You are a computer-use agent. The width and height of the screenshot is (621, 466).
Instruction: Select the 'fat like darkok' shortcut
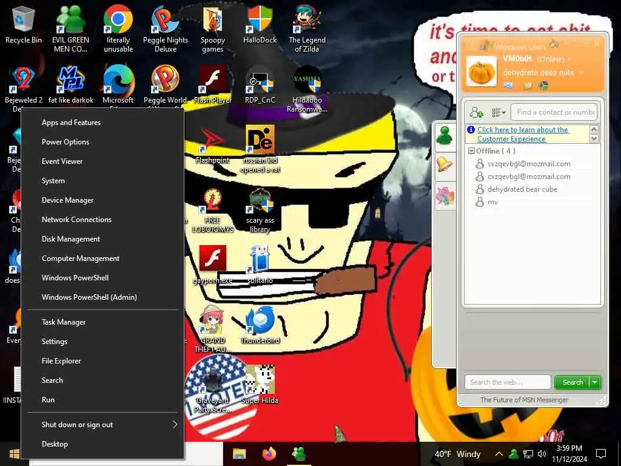(71, 85)
